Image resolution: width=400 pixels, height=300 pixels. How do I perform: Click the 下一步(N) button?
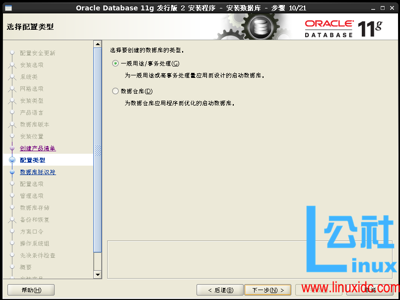pyautogui.click(x=267, y=290)
